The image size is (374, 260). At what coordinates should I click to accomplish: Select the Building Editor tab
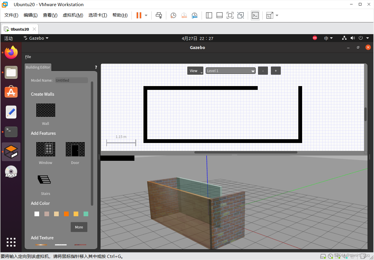click(x=38, y=67)
